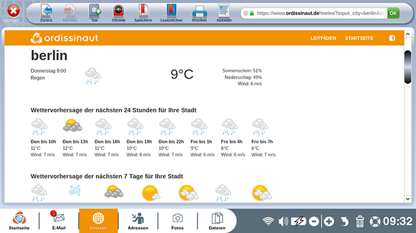Select the Internet tab
This screenshot has height=233, width=416.
(98, 221)
